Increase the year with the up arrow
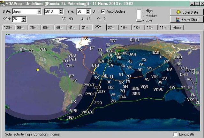204x138 pixels. point(61,10)
